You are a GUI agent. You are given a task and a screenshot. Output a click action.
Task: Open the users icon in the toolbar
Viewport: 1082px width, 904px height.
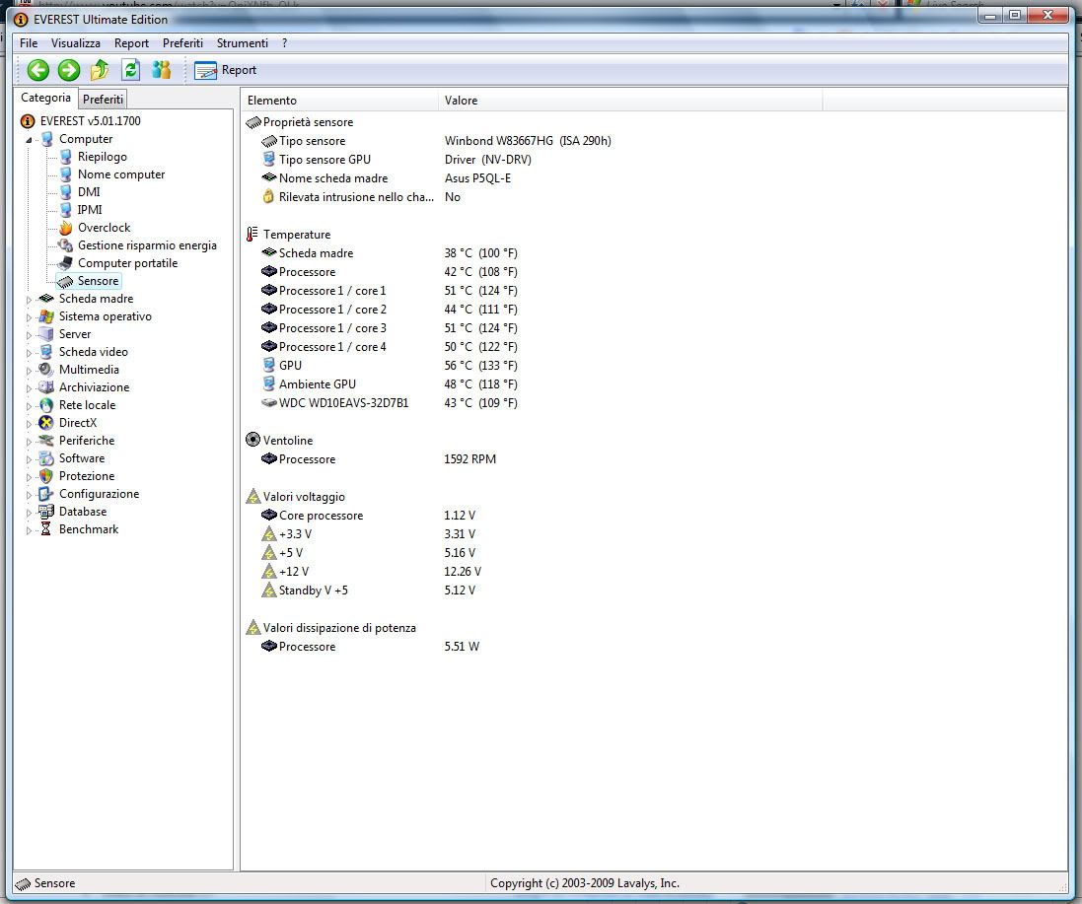point(162,70)
